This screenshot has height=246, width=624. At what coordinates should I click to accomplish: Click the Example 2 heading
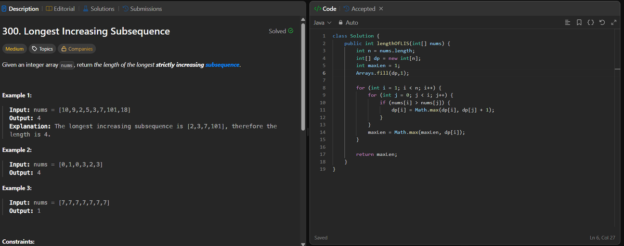[18, 150]
